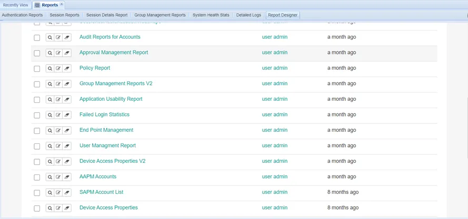The width and height of the screenshot is (468, 219).
Task: Close the Reports tab
Action: point(62,4)
